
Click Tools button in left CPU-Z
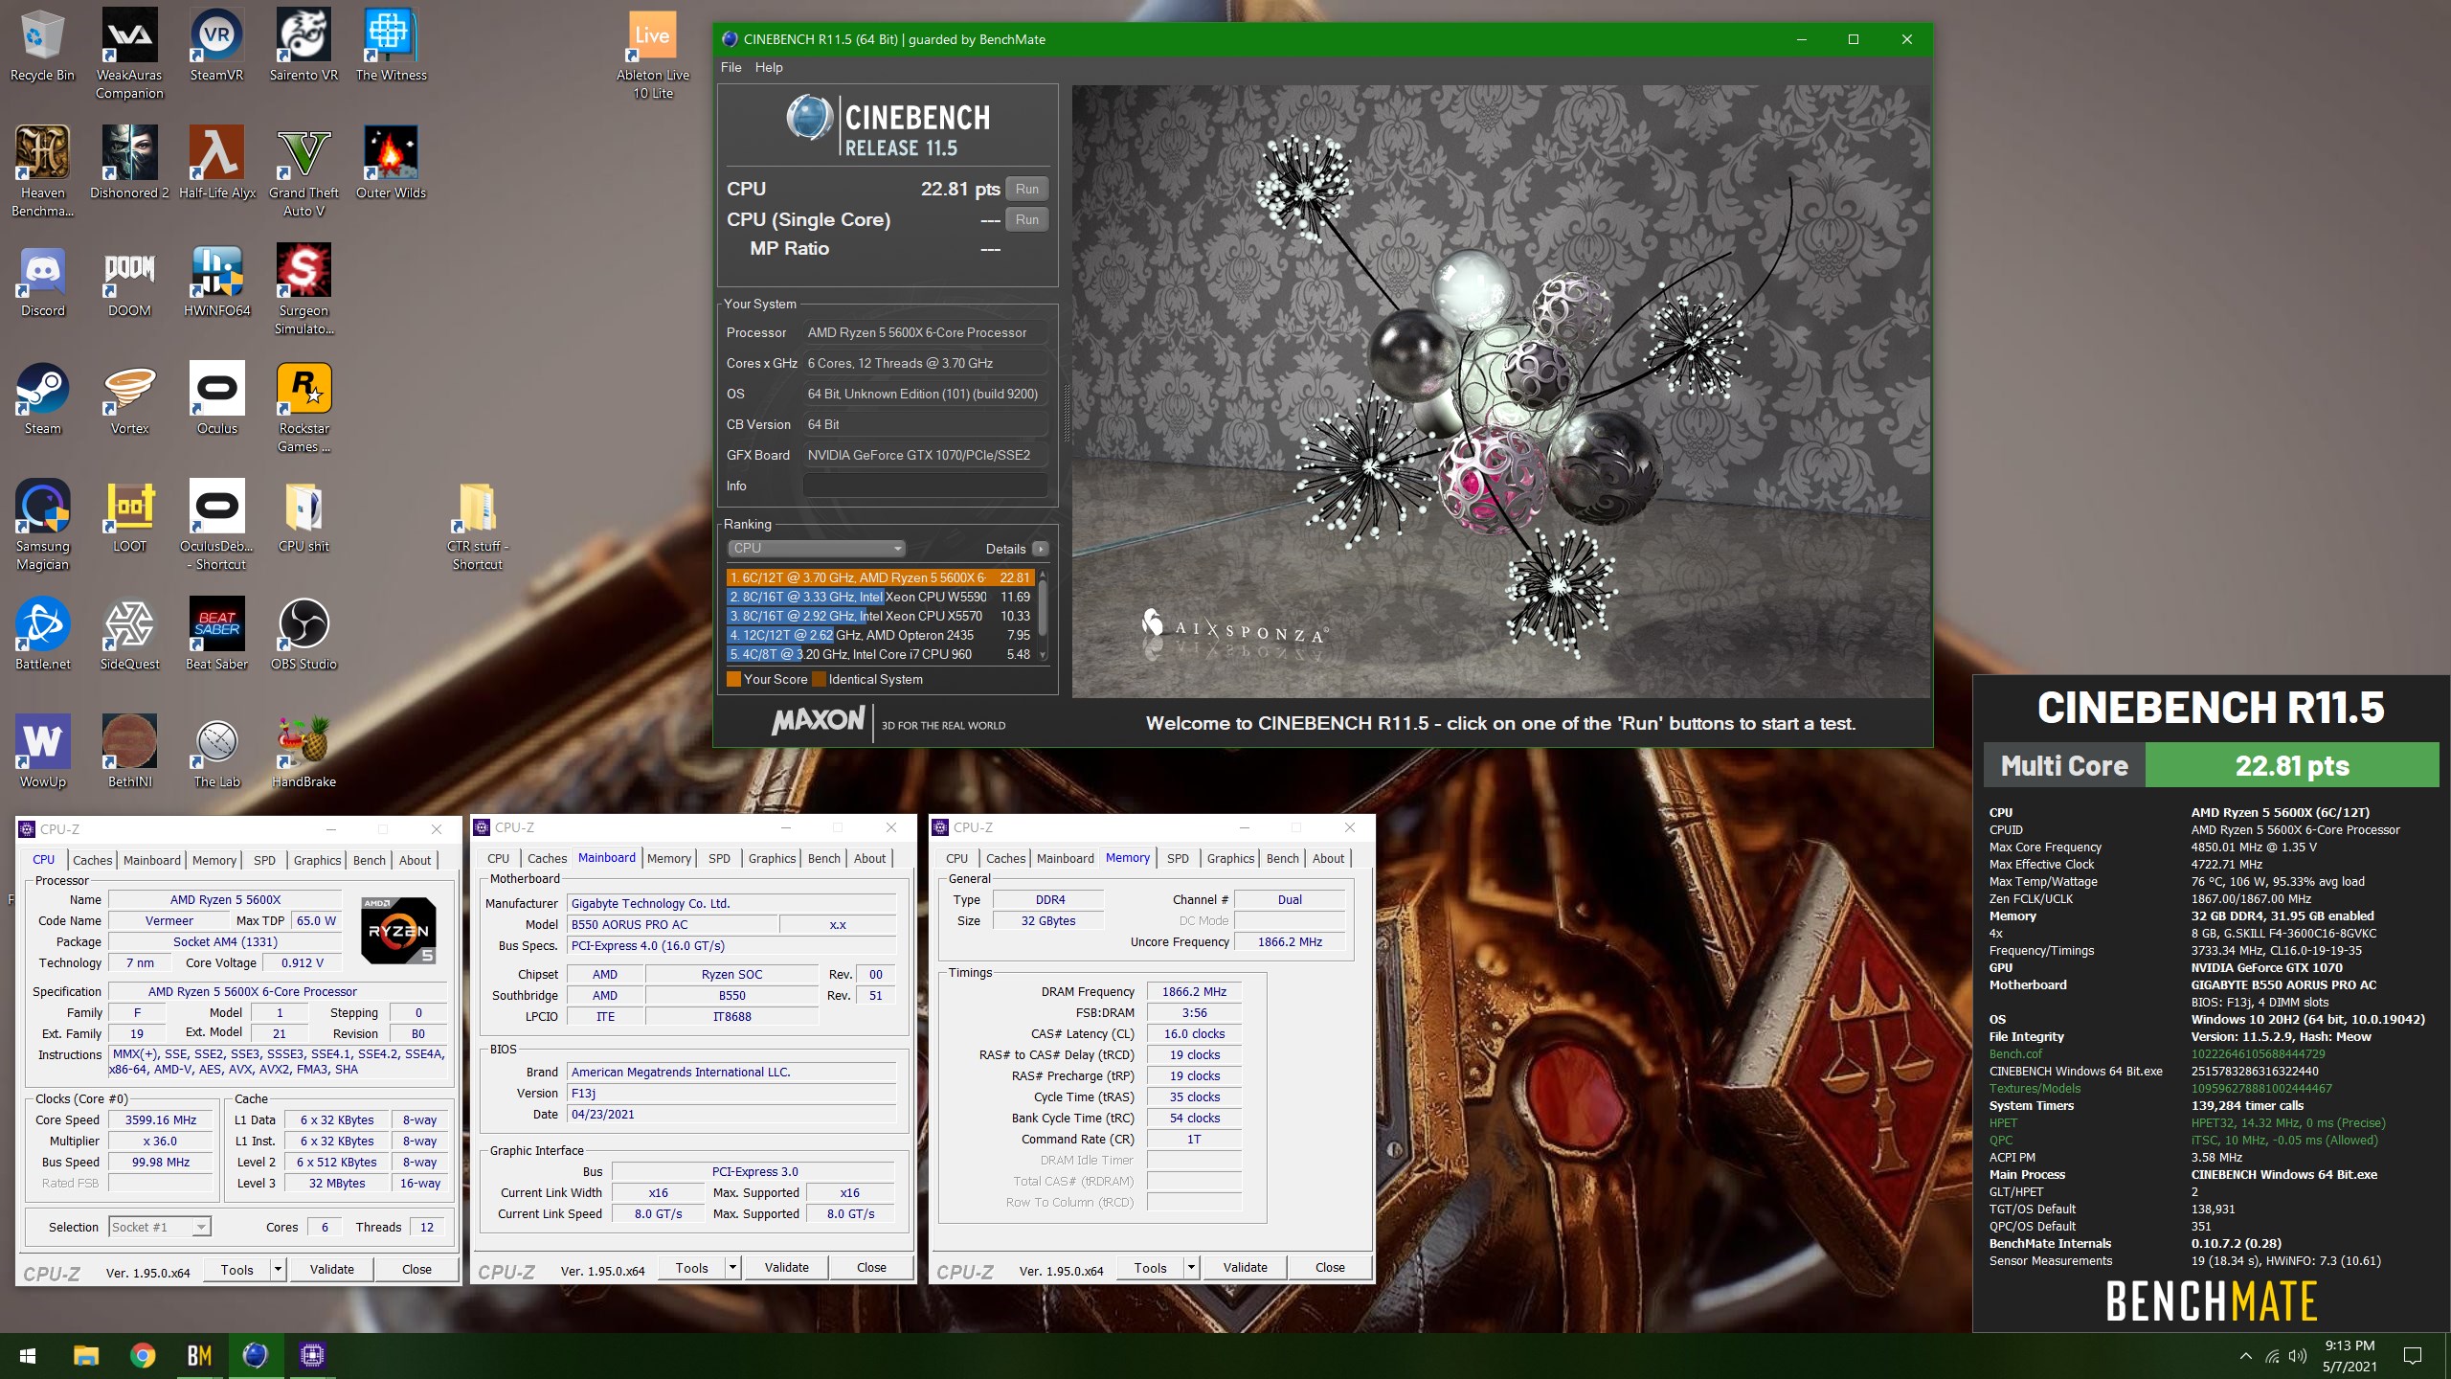click(x=236, y=1270)
